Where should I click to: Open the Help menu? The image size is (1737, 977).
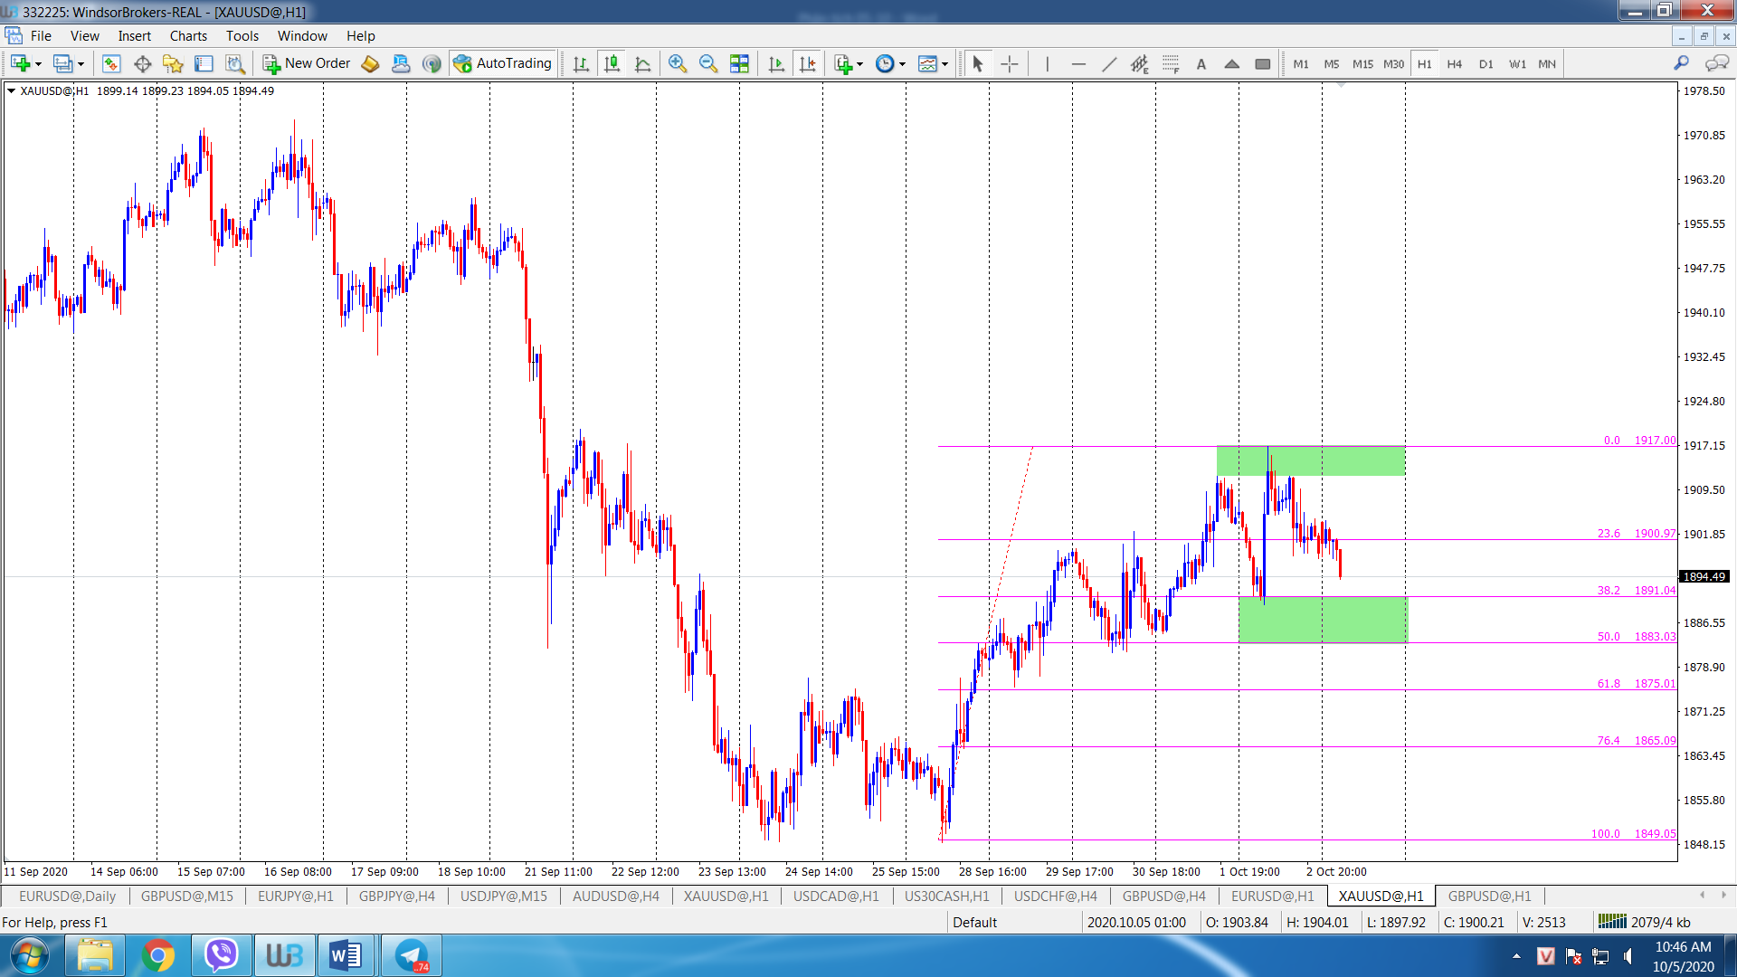360,36
